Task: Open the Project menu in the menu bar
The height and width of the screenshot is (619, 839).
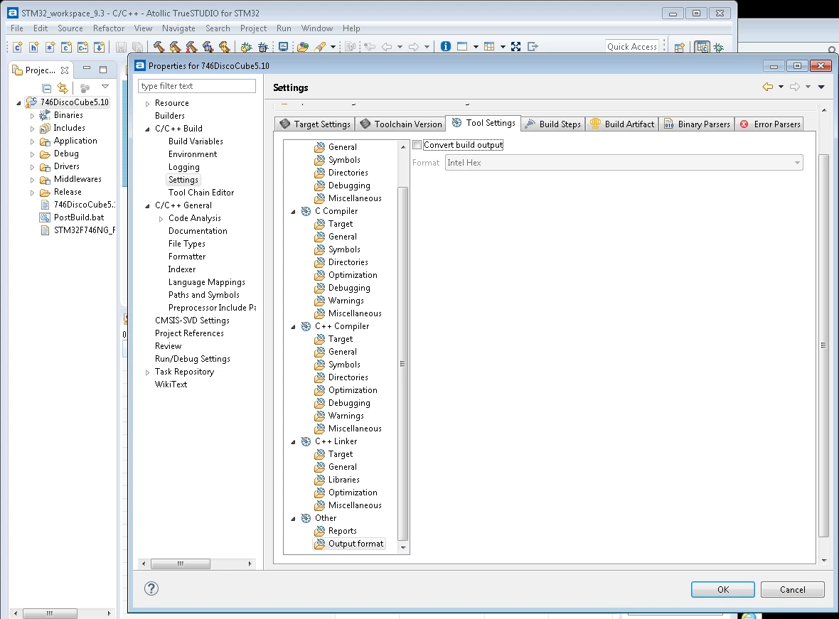Action: (253, 28)
